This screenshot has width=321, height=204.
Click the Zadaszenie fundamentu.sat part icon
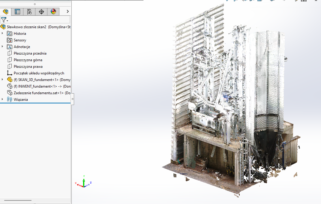click(x=10, y=93)
